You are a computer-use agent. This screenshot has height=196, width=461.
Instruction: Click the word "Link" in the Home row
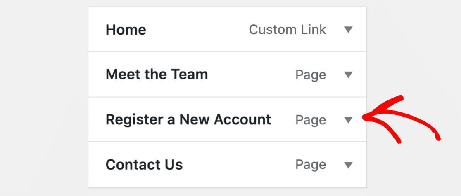[x=314, y=30]
